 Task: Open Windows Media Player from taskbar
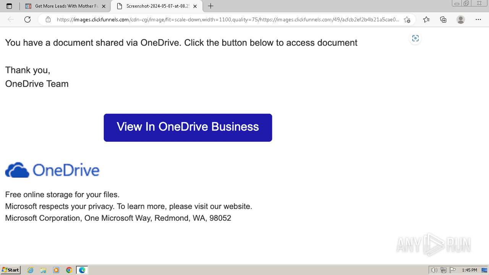[x=56, y=270]
